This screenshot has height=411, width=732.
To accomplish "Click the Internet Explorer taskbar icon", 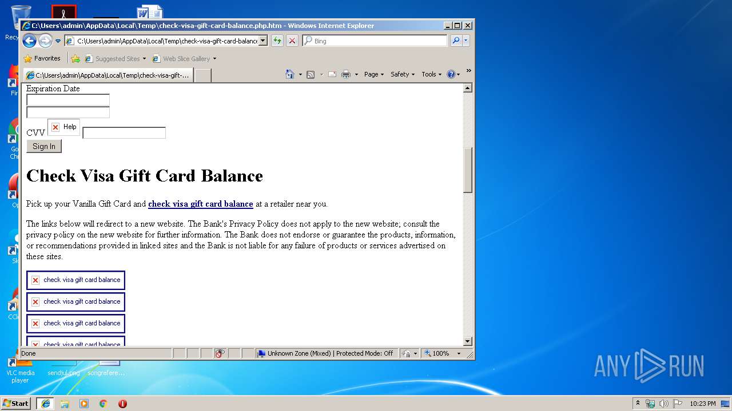I will 46,404.
